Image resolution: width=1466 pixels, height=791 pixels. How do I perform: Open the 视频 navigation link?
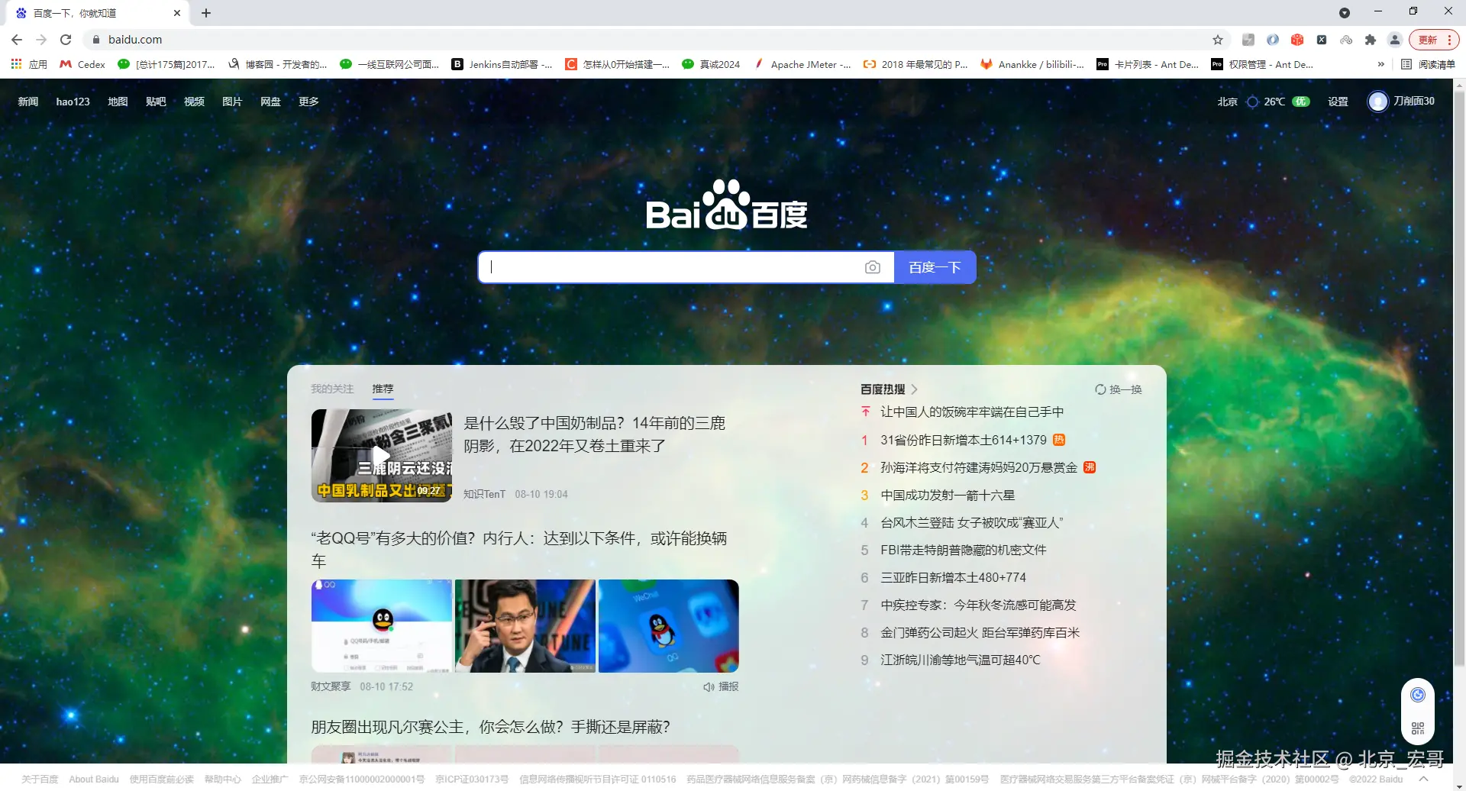point(194,102)
